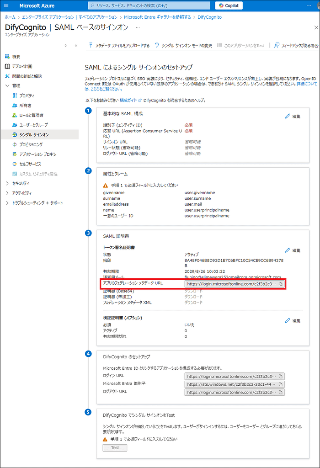Edit the 基本的な SAML 構成 section
Screen dimensions: 320x468
(293, 117)
